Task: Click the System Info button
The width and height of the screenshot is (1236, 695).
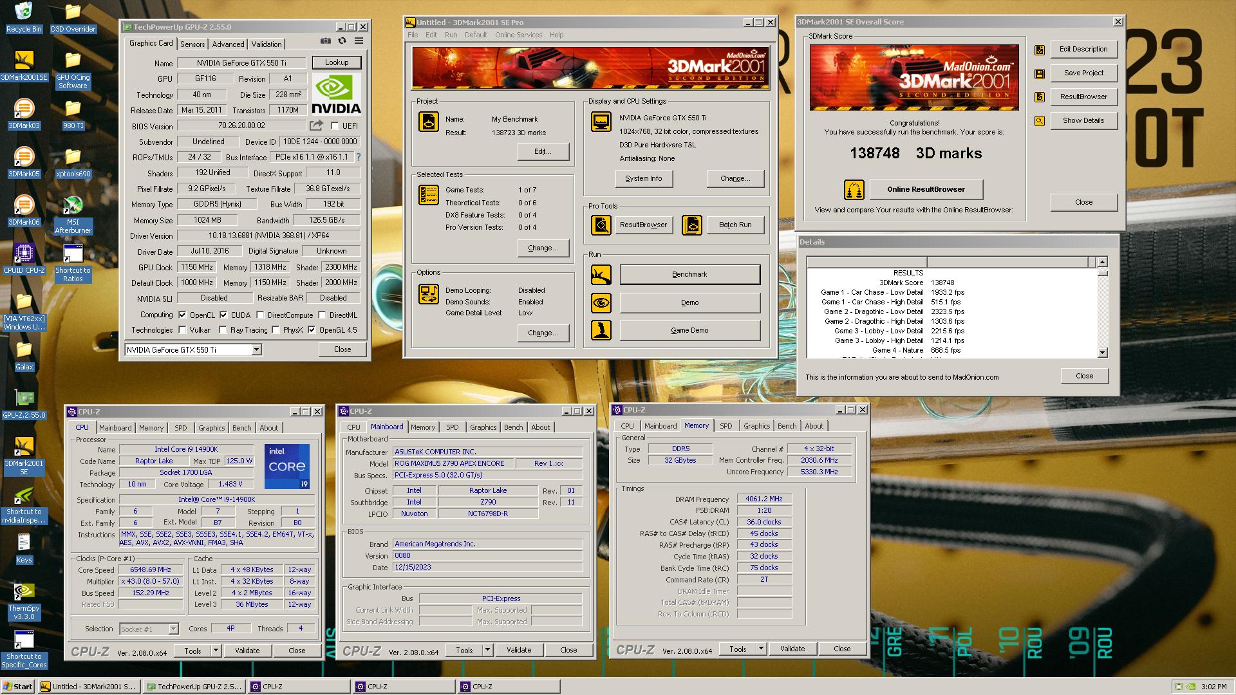Action: click(644, 178)
